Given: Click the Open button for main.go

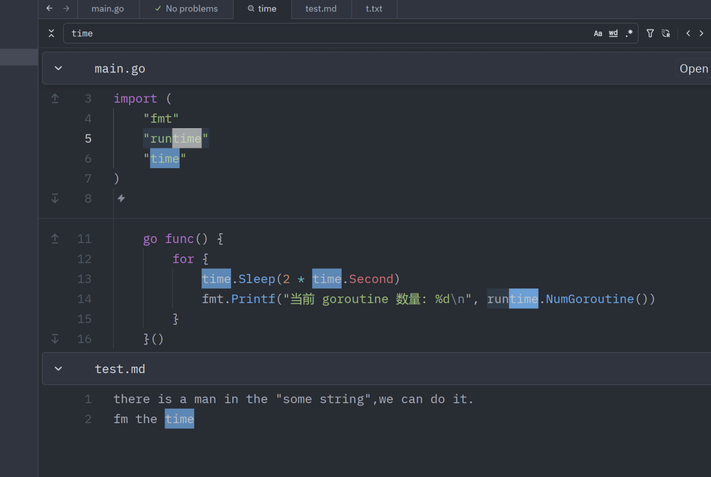Looking at the screenshot, I should (693, 68).
